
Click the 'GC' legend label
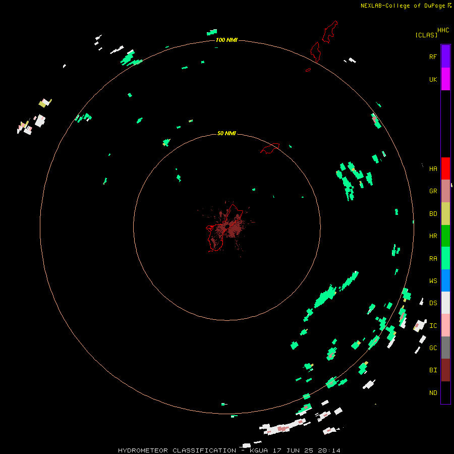pyautogui.click(x=433, y=348)
